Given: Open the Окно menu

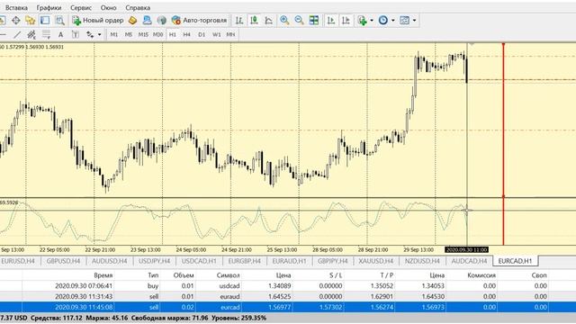Looking at the screenshot, I should (x=108, y=8).
